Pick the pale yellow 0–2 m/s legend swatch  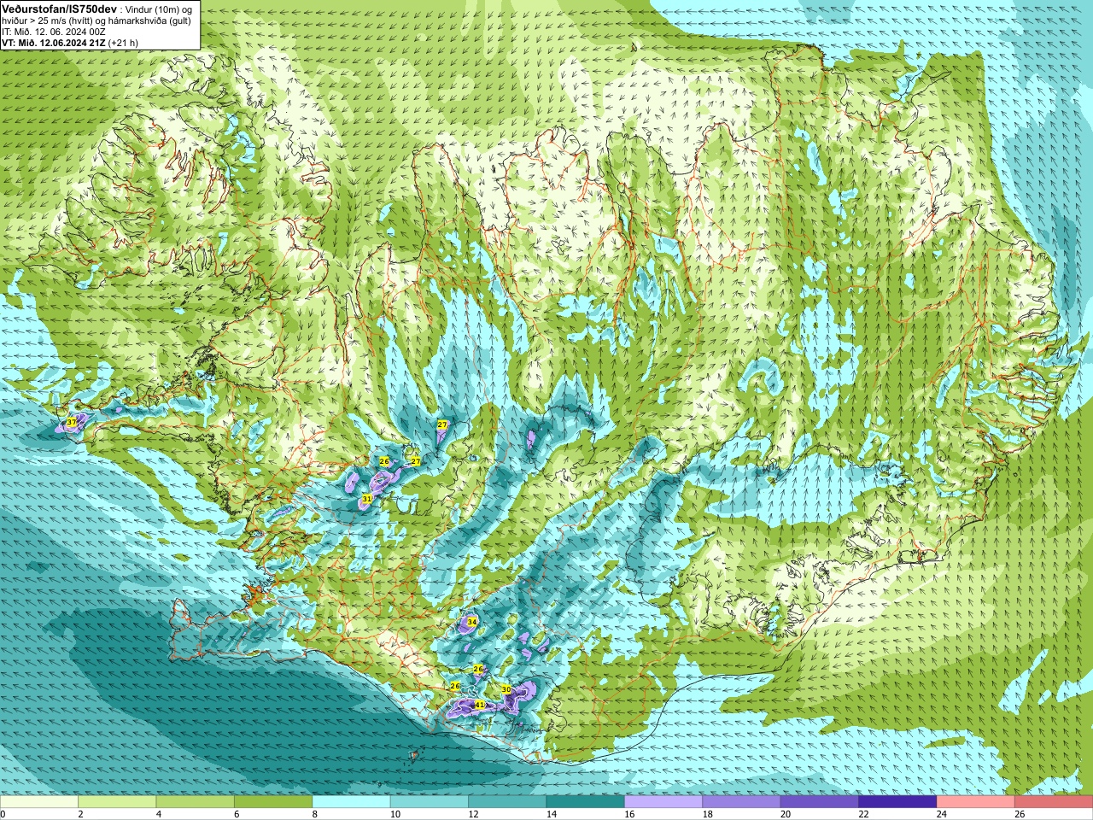[x=39, y=802]
